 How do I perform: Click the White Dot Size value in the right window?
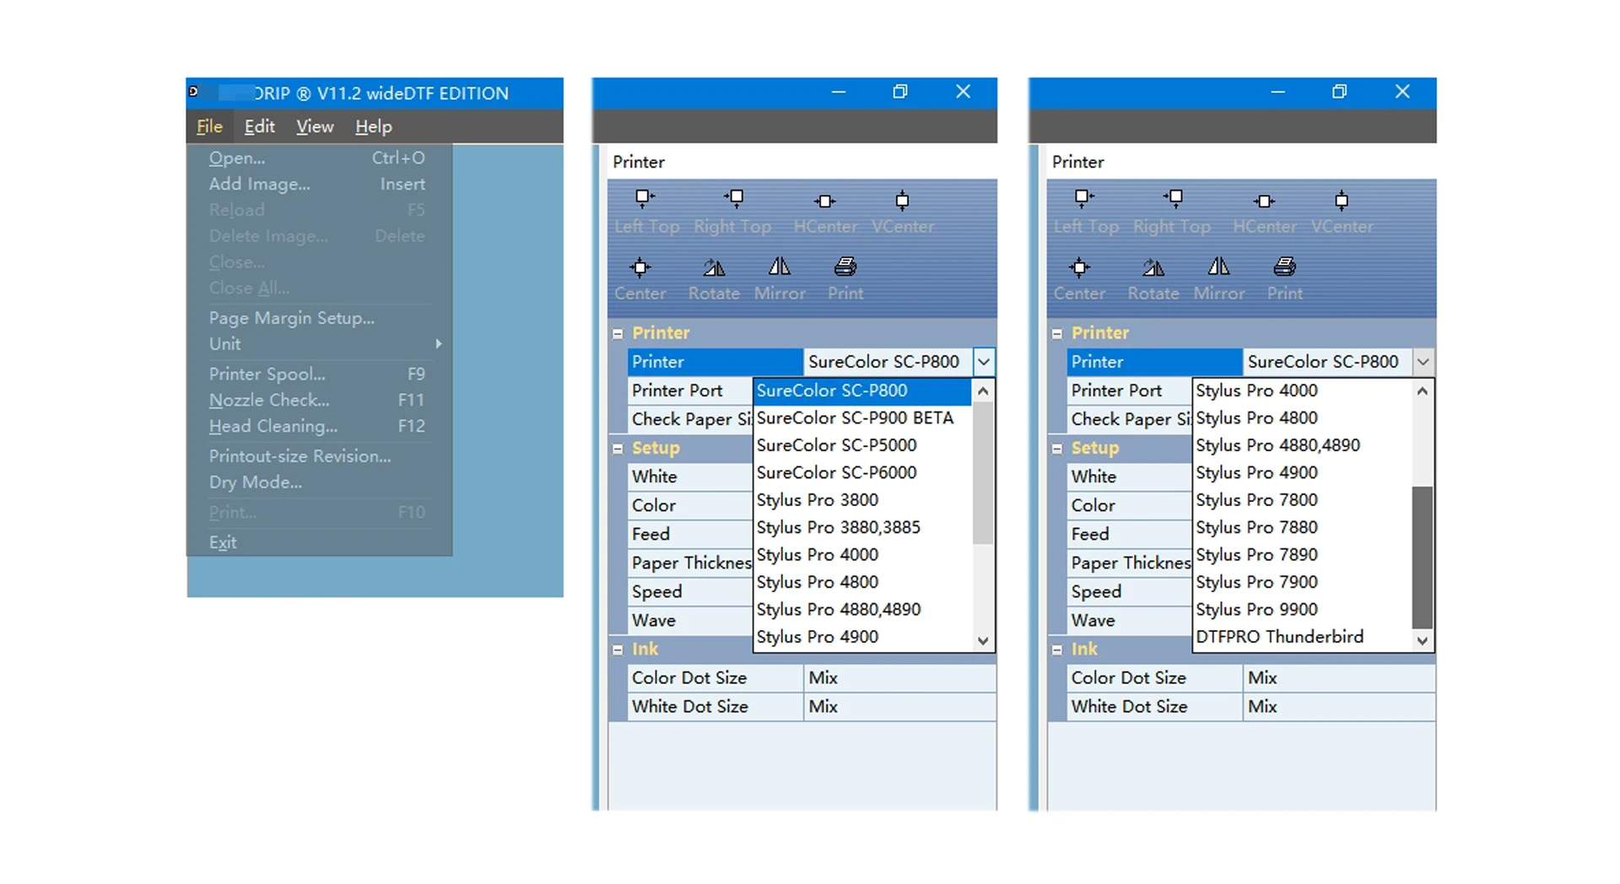(1339, 707)
